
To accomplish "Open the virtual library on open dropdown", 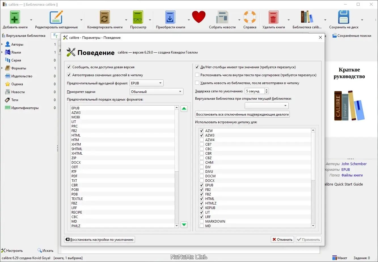I will [267, 106].
